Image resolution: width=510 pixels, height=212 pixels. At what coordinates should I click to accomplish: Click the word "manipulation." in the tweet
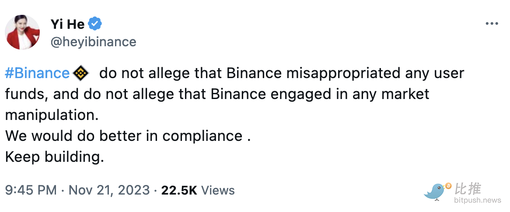(52, 115)
